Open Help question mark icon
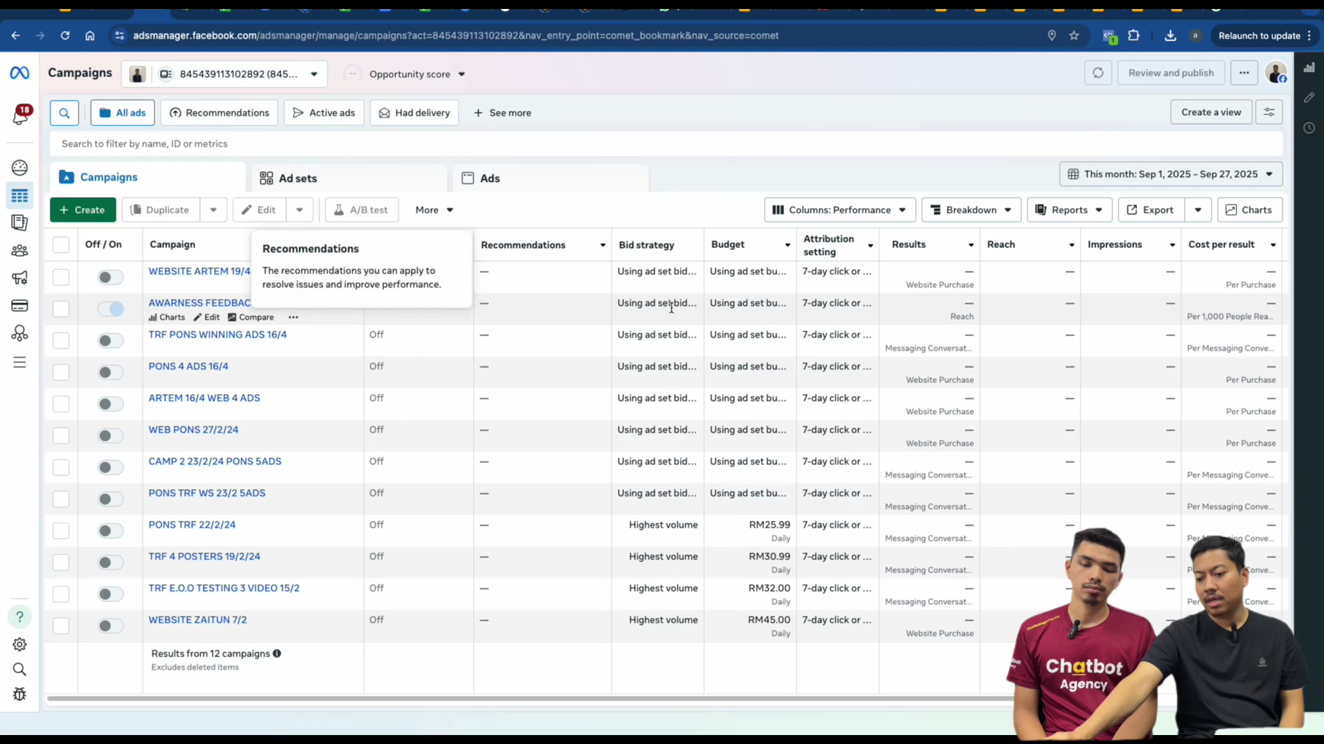The image size is (1324, 744). coord(19,617)
